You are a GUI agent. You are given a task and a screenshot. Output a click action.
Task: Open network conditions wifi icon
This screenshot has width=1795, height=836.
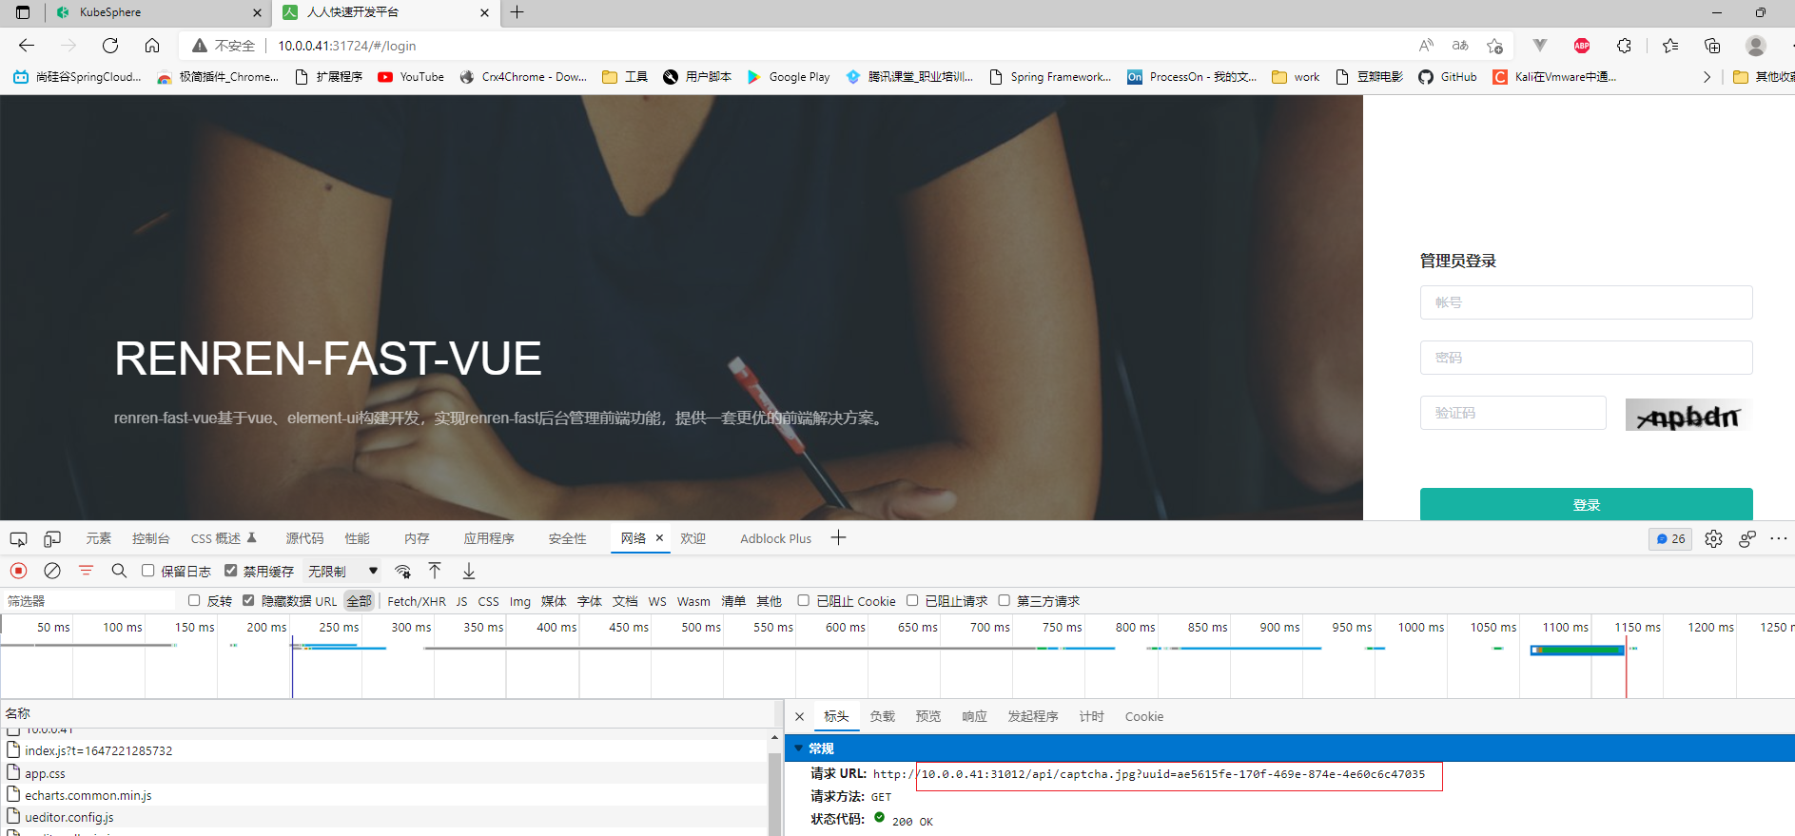[403, 571]
